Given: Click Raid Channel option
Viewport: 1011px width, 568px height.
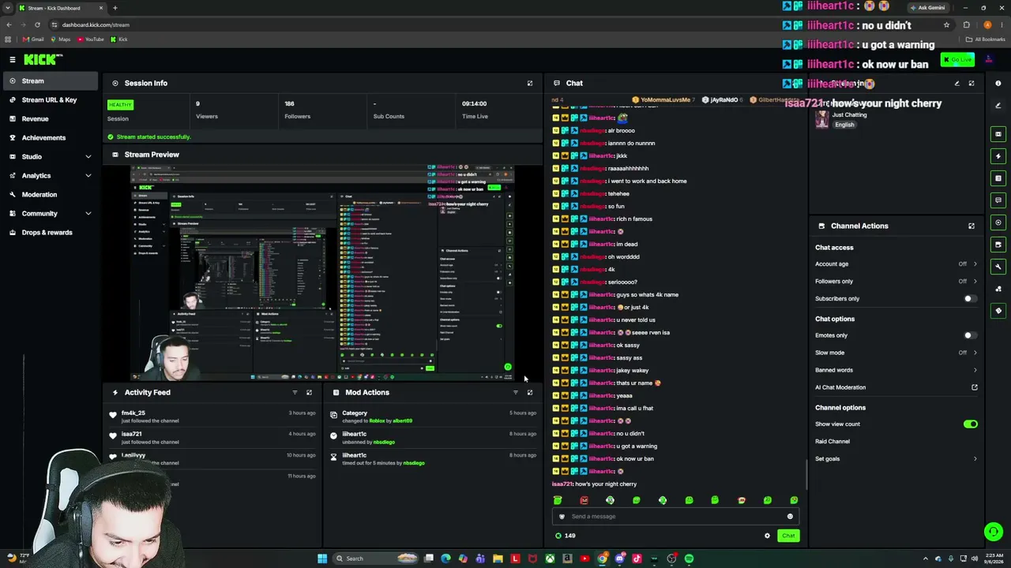Looking at the screenshot, I should 832,442.
